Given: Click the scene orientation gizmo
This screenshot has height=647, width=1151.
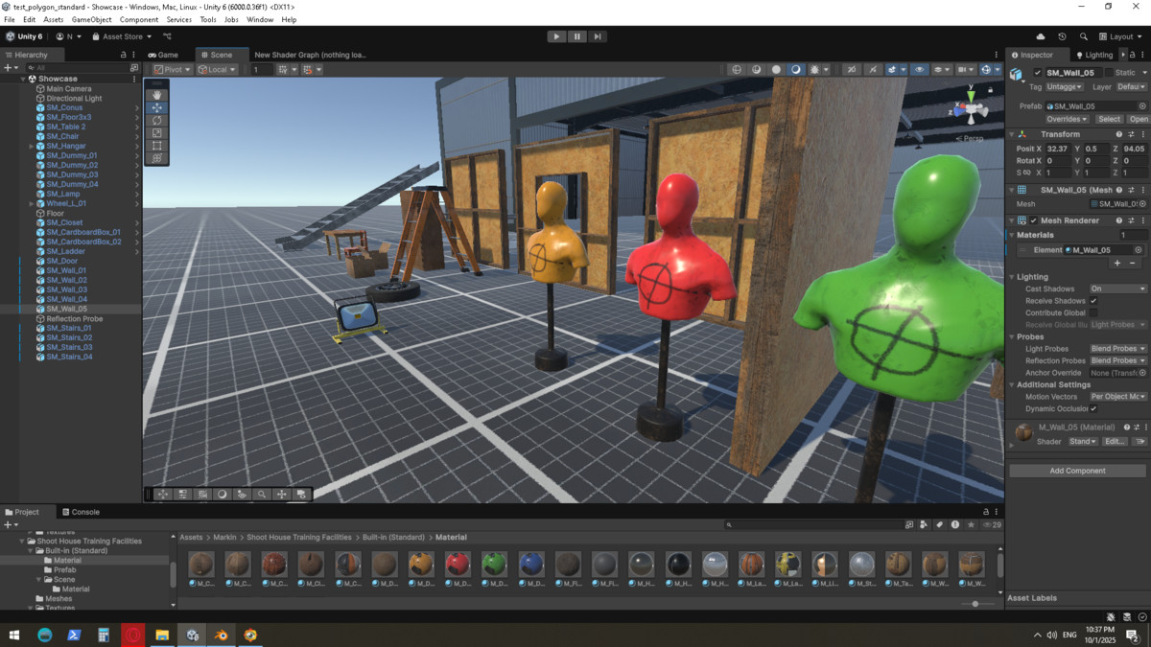Looking at the screenshot, I should pyautogui.click(x=971, y=109).
